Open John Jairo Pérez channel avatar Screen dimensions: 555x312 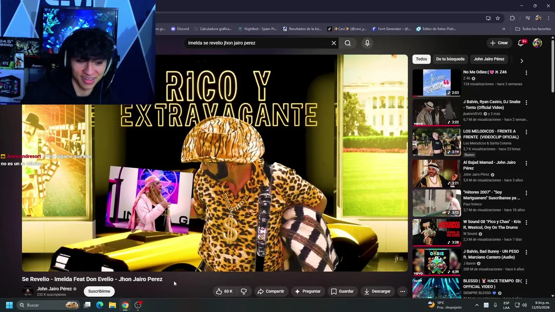(x=28, y=291)
